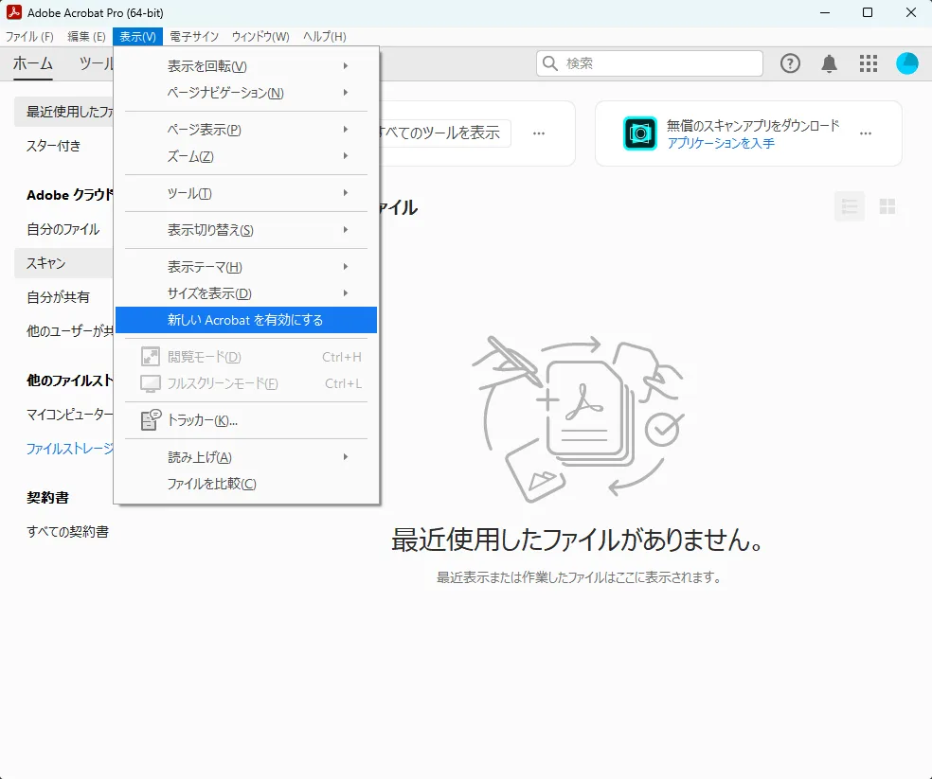This screenshot has height=779, width=932.
Task: Switch to list view icon
Action: click(x=850, y=206)
